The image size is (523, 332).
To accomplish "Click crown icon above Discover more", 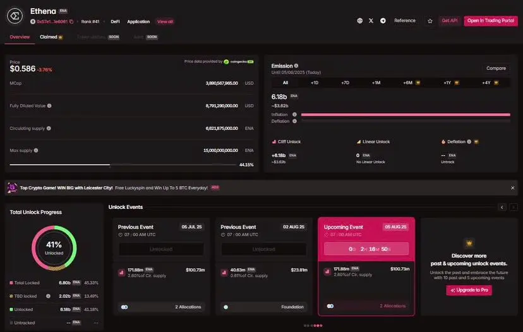I will tap(469, 244).
